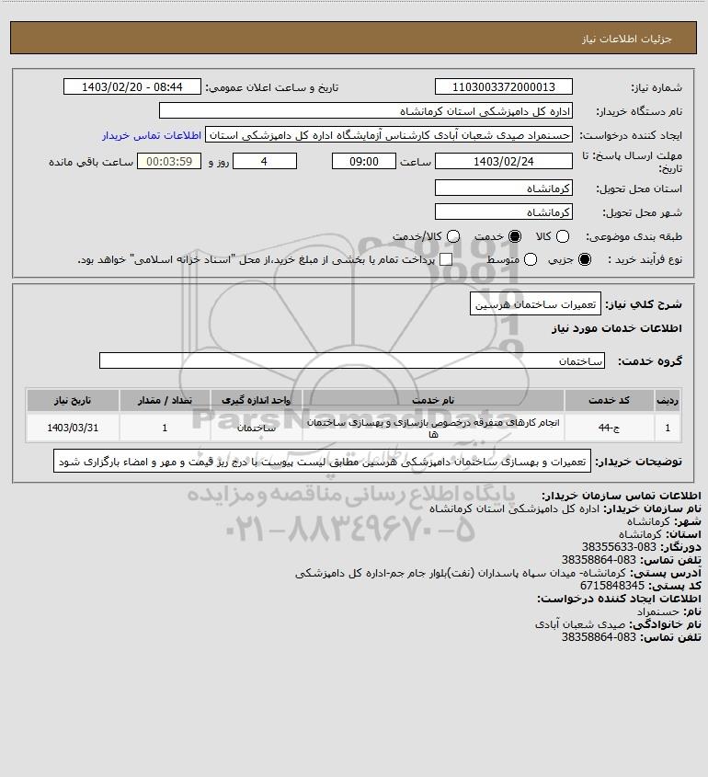This screenshot has height=777, width=708.
Task: Click the announcement date field 1403/02/20 - 08:44
Action: coord(132,86)
